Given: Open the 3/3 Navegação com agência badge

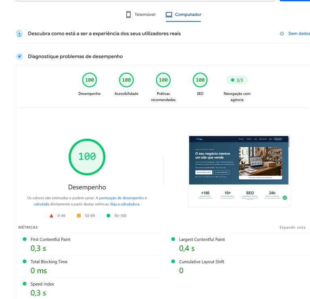Looking at the screenshot, I should point(237,80).
